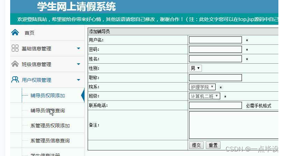Click the 备注: label
Screen dimensions: 284x156
pos(94,125)
